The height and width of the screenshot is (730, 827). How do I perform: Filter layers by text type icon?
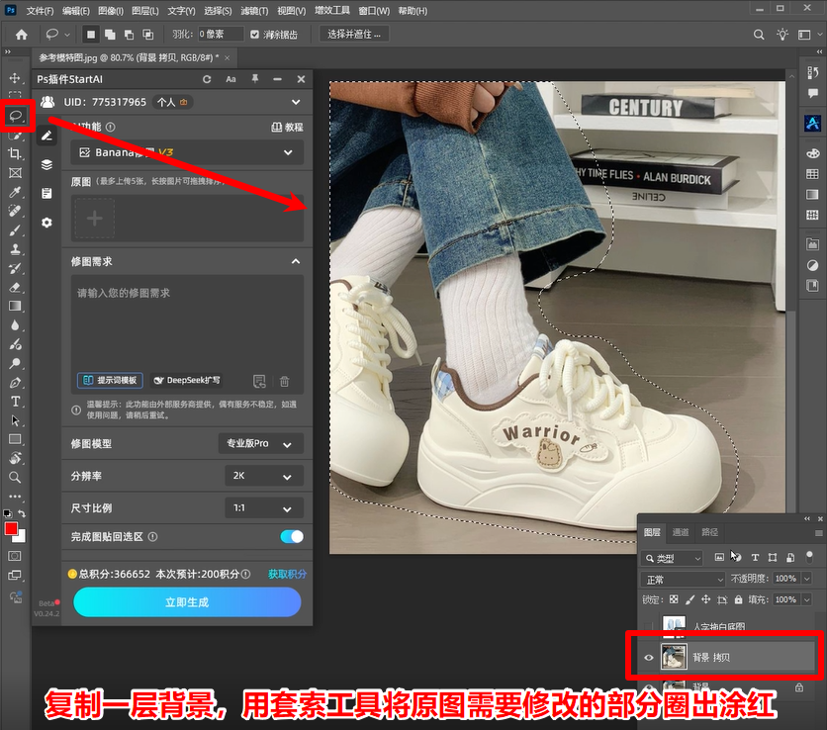755,558
